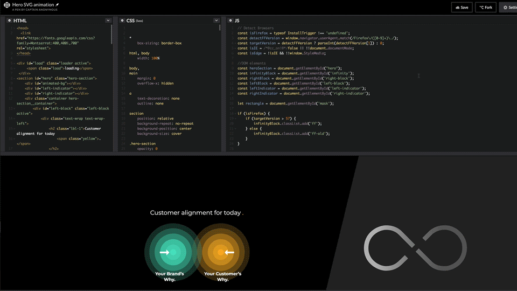517x291 pixels.
Task: Collapse the left-block div fold arrow
Action: pyautogui.click(x=14, y=108)
